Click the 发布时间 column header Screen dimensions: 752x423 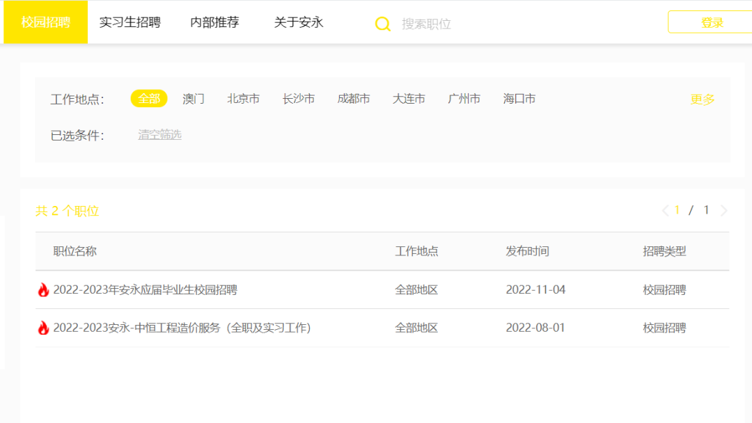click(x=528, y=251)
